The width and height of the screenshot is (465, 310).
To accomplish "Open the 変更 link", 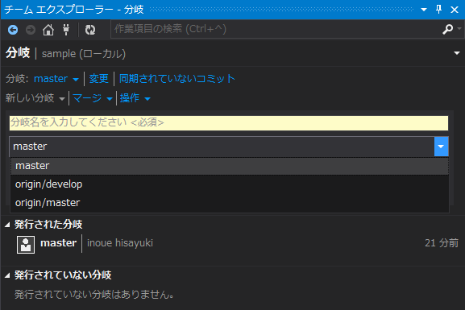I will tap(99, 79).
